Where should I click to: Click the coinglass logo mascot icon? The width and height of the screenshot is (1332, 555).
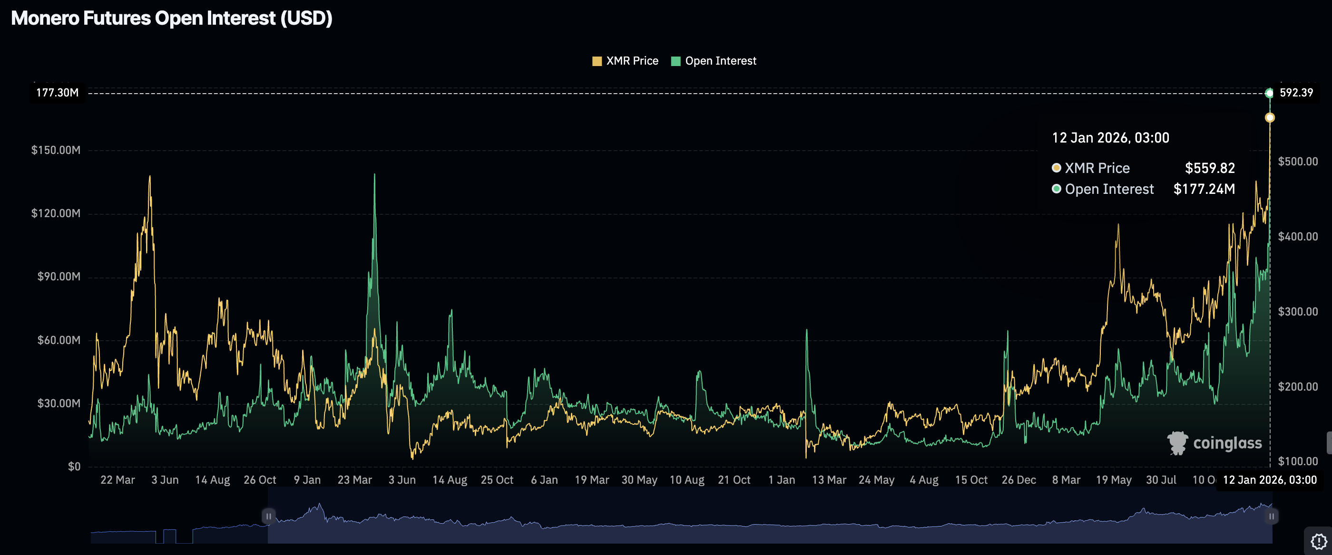click(1177, 443)
